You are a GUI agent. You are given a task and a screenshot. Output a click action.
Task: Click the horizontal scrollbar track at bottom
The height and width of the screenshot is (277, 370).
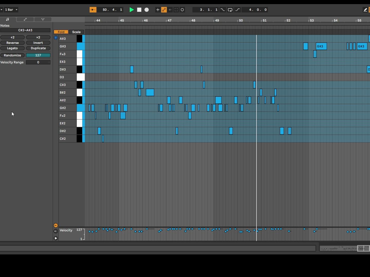click(158, 248)
